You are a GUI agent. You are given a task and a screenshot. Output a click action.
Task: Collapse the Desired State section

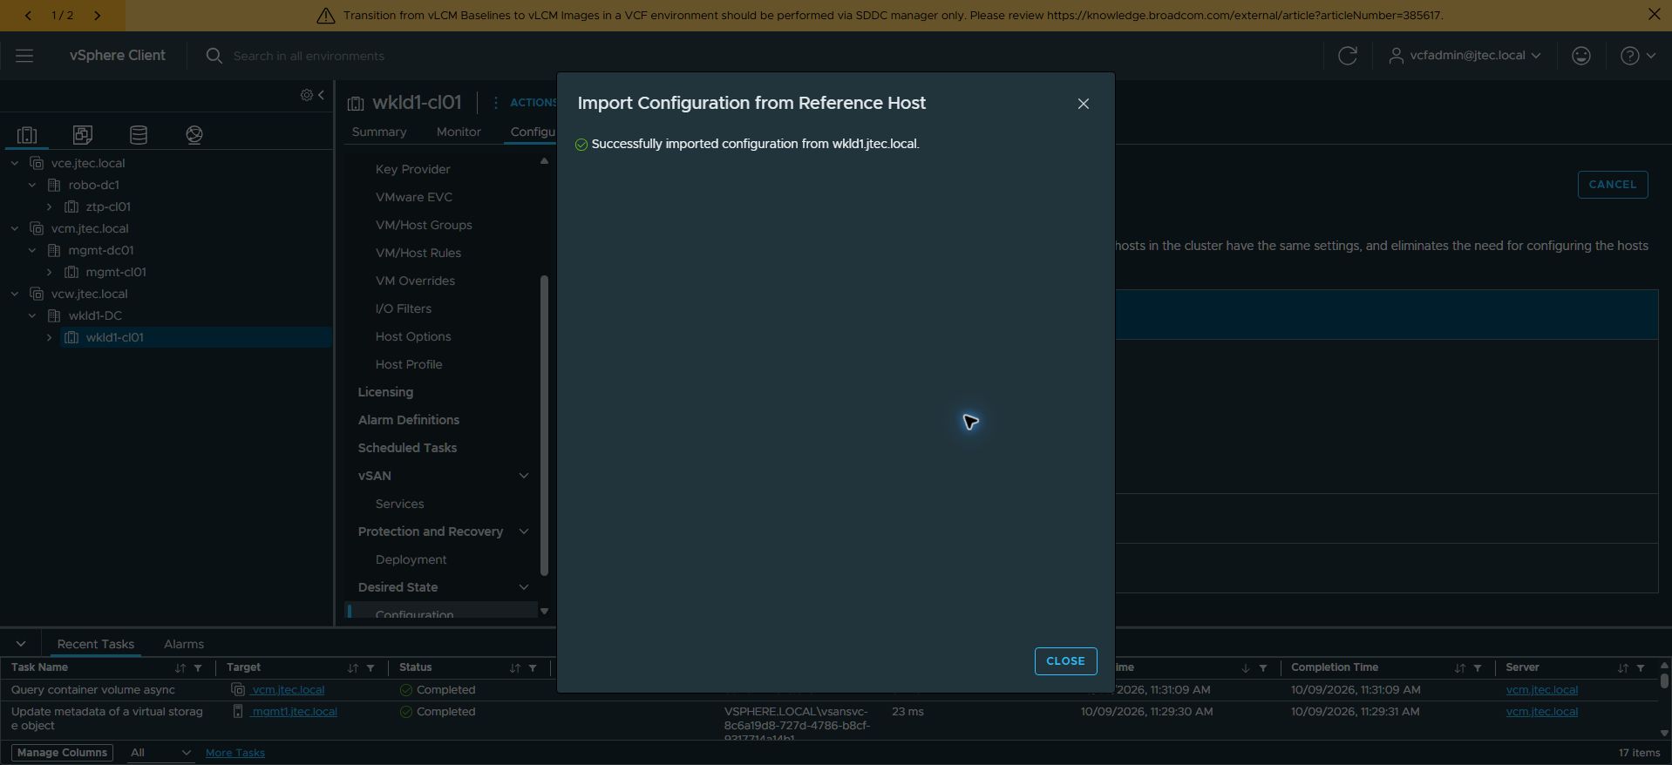coord(523,587)
